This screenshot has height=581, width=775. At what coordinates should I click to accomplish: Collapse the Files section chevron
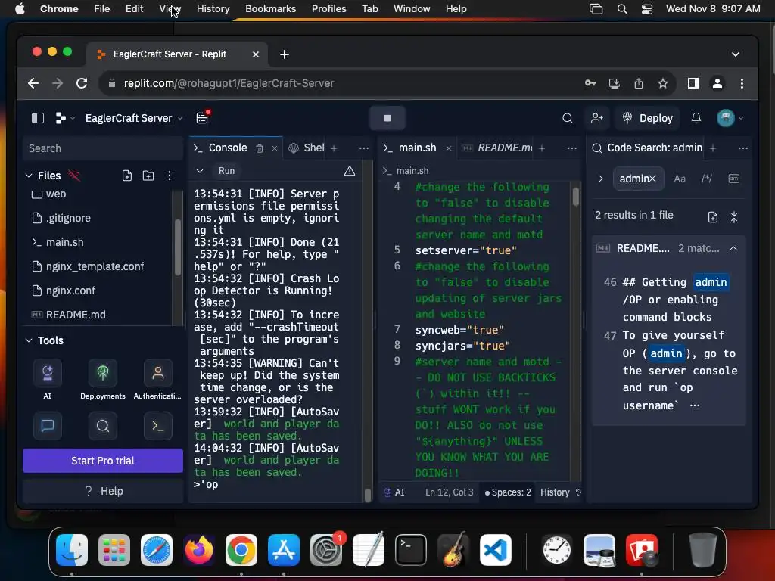(x=29, y=176)
